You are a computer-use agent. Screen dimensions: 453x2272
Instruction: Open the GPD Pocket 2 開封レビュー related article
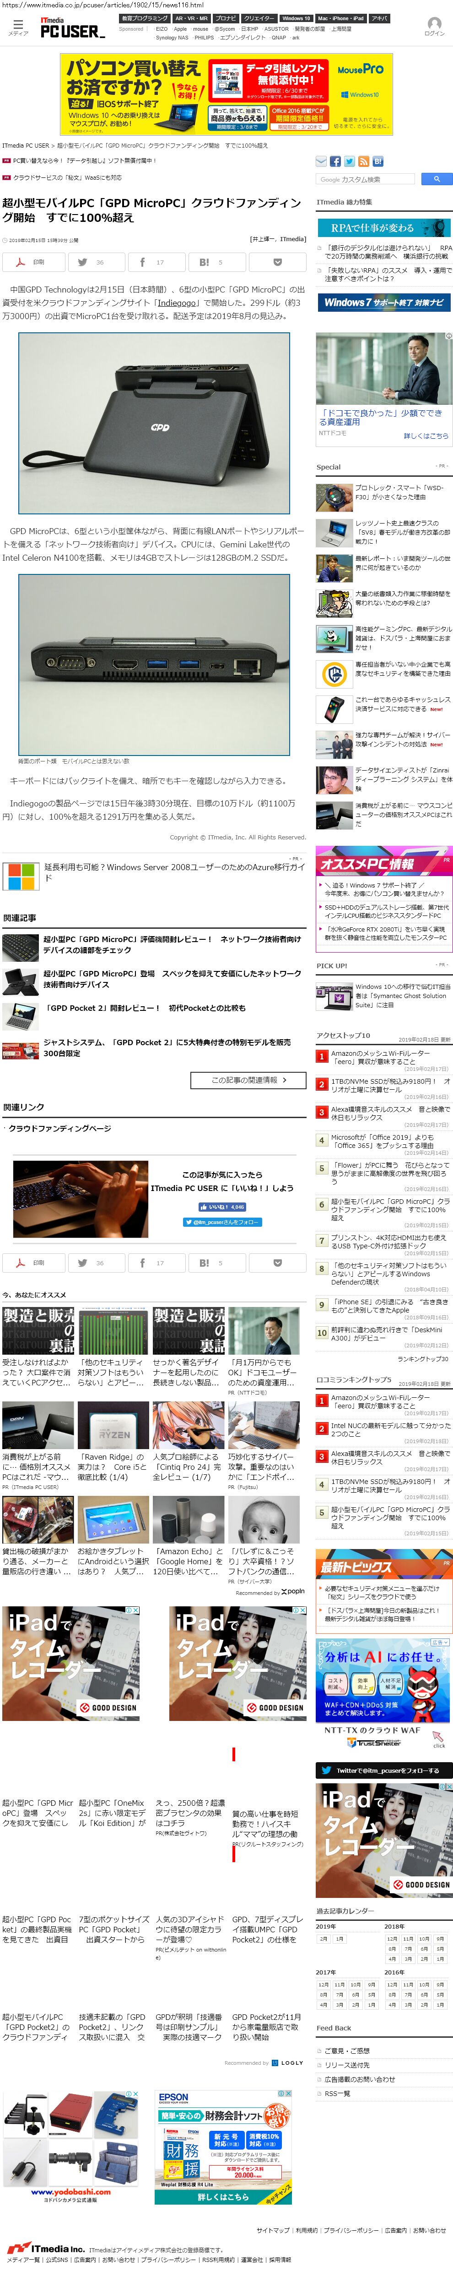(x=146, y=1008)
